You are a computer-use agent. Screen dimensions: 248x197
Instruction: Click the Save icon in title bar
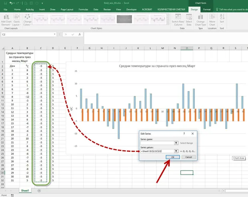5,3
